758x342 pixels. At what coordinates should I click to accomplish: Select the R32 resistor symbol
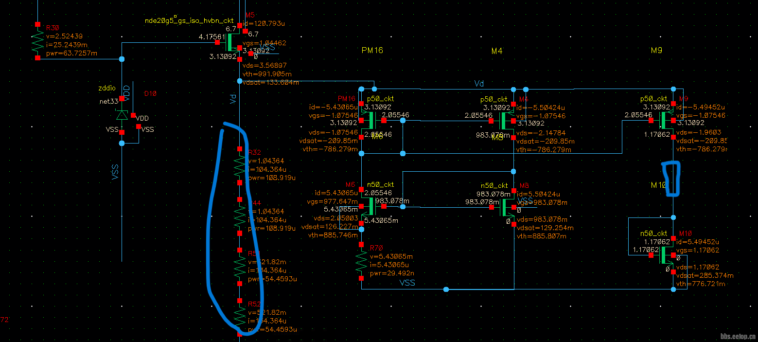click(x=239, y=166)
